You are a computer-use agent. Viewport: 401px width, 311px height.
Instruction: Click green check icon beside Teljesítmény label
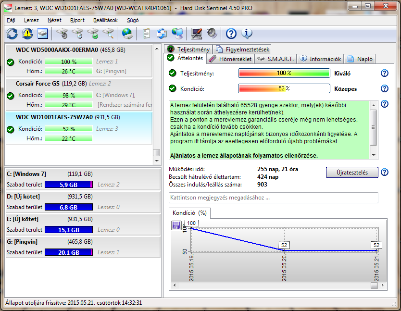click(173, 74)
